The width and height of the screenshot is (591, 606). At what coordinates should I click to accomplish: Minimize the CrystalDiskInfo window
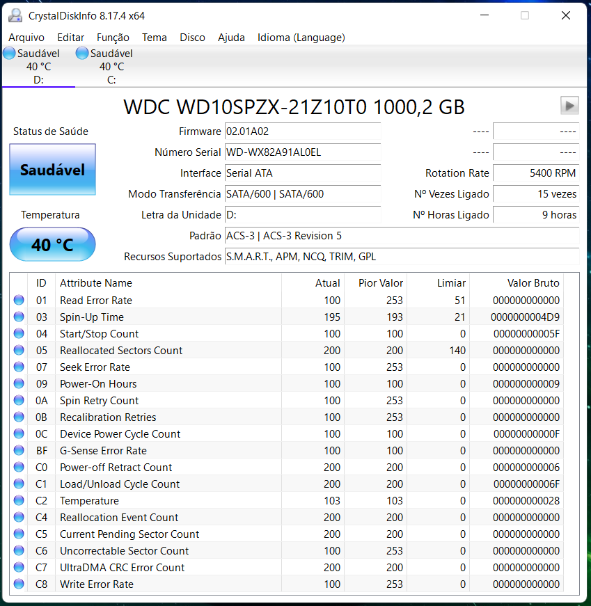(484, 15)
